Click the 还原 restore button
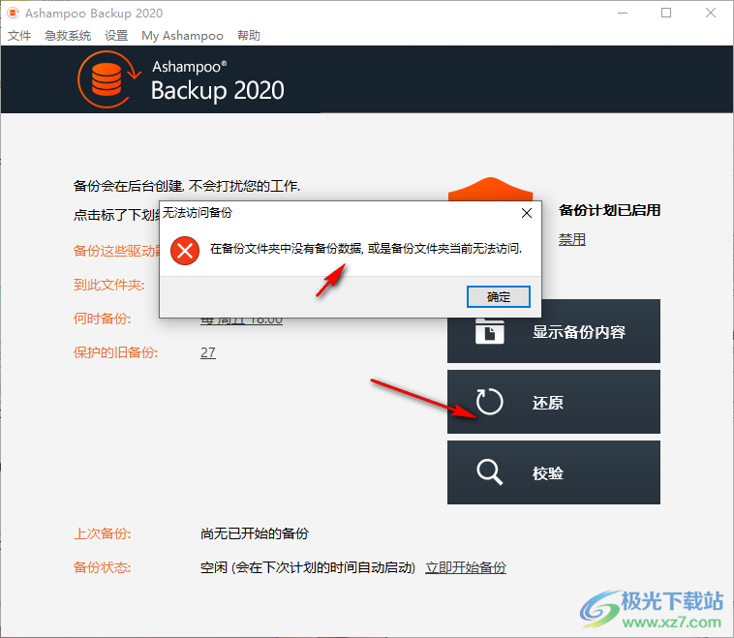This screenshot has height=638, width=734. (x=554, y=402)
